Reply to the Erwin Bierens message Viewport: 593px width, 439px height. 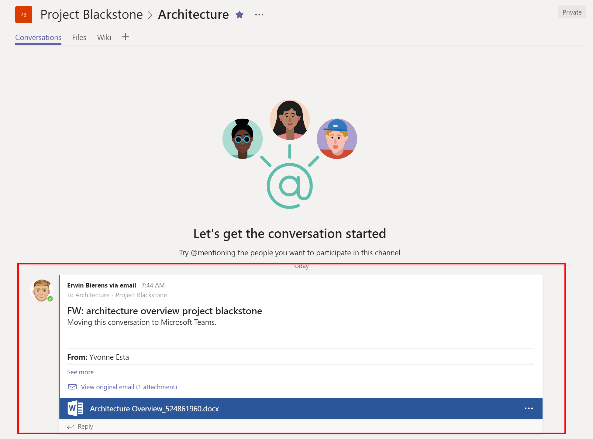(x=85, y=427)
